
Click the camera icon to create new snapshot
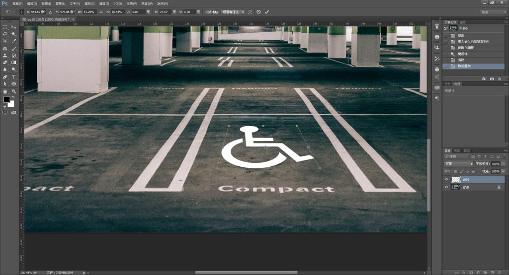point(492,78)
